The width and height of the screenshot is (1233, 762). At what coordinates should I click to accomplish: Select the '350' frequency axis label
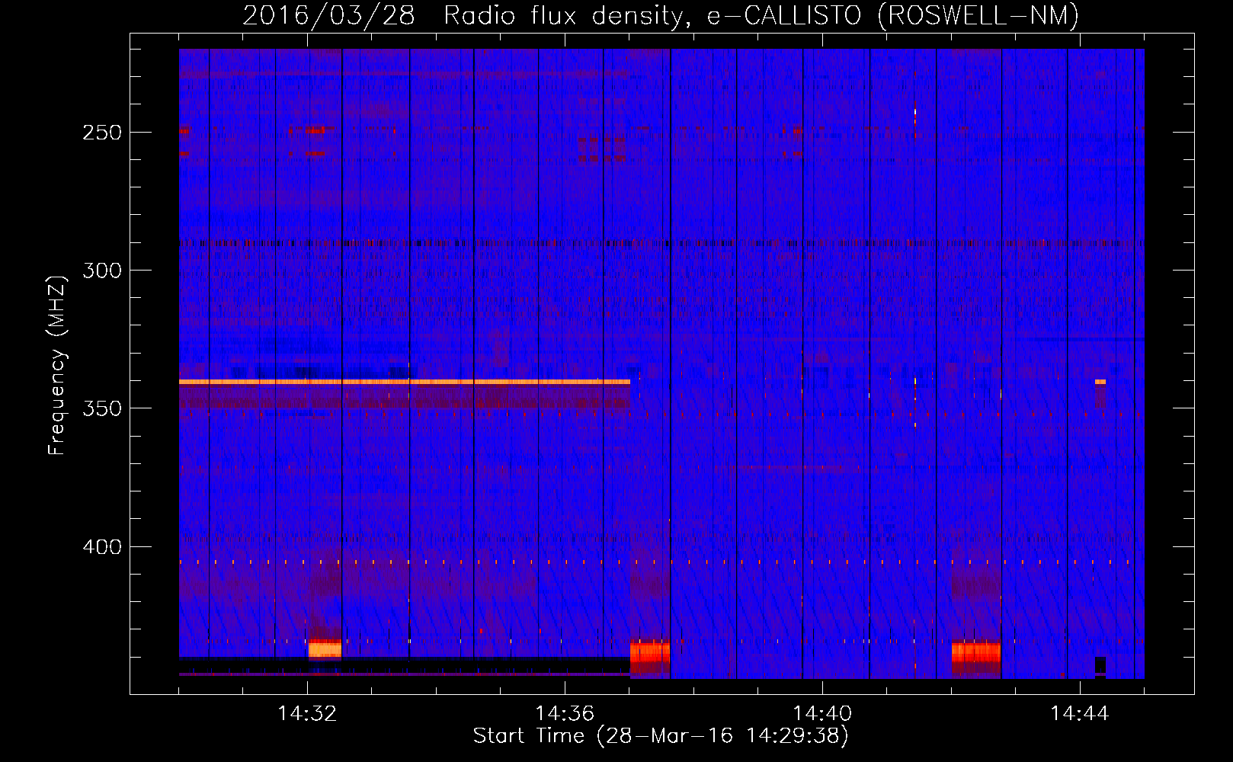tap(101, 408)
